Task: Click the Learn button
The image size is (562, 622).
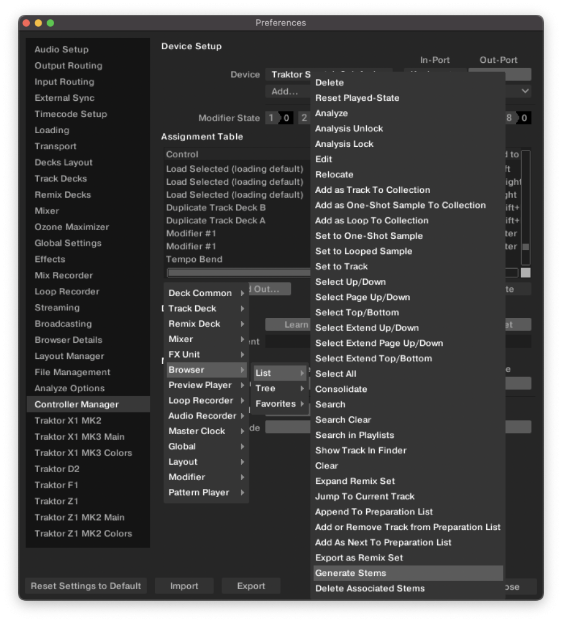Action: 288,325
